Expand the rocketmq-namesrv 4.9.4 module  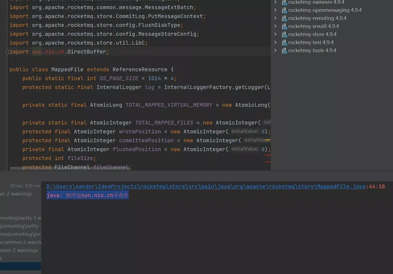(x=276, y=2)
